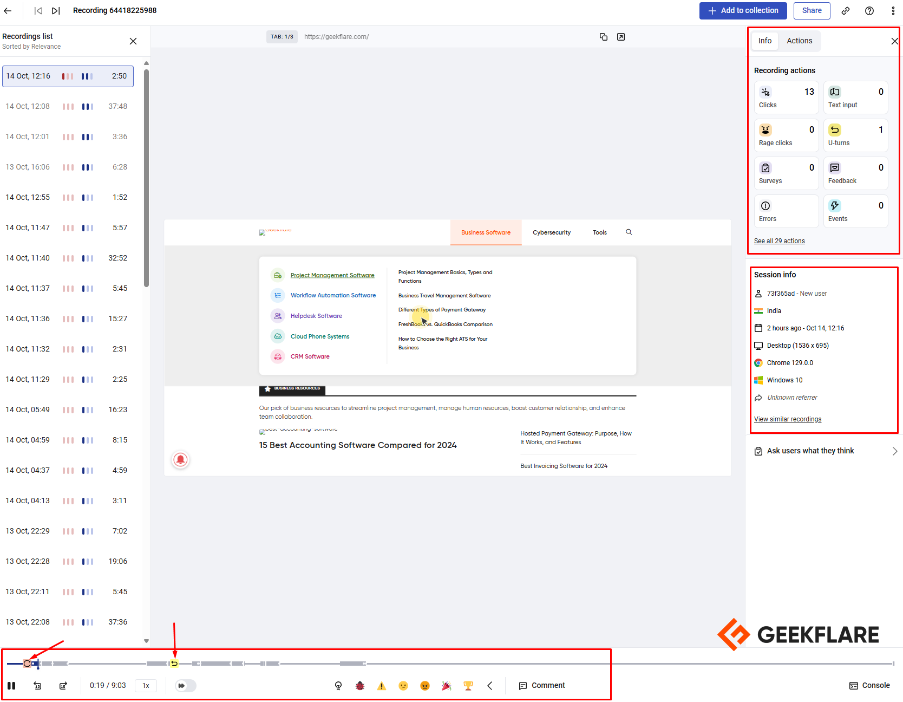This screenshot has height=702, width=903.
Task: Tag moment with the confused face emoji
Action: coord(403,686)
